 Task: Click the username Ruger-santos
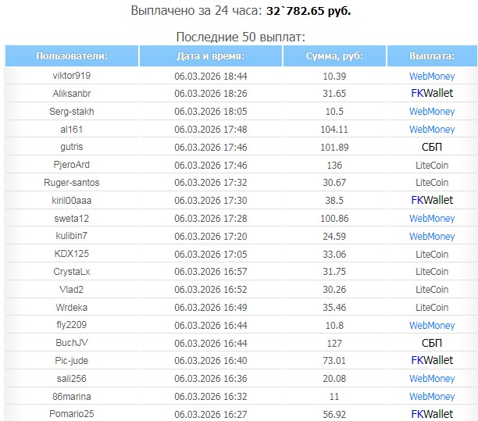point(72,183)
